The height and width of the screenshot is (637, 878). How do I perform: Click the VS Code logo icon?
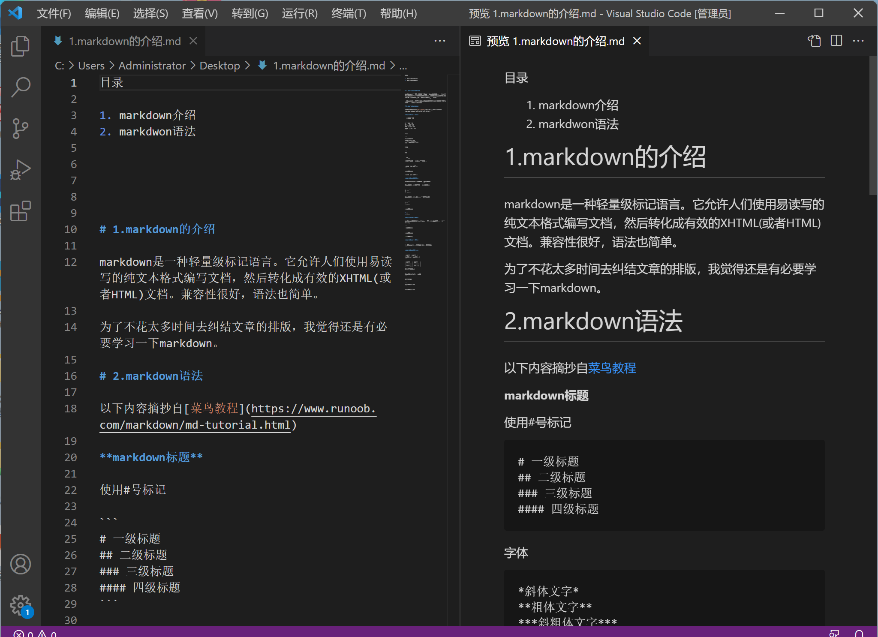(15, 13)
